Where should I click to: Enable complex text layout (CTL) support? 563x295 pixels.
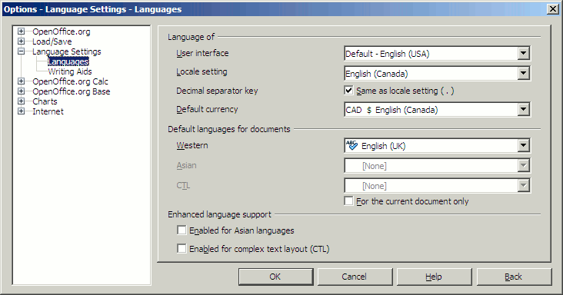(182, 248)
